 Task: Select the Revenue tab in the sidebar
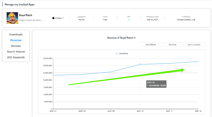pyautogui.click(x=16, y=40)
